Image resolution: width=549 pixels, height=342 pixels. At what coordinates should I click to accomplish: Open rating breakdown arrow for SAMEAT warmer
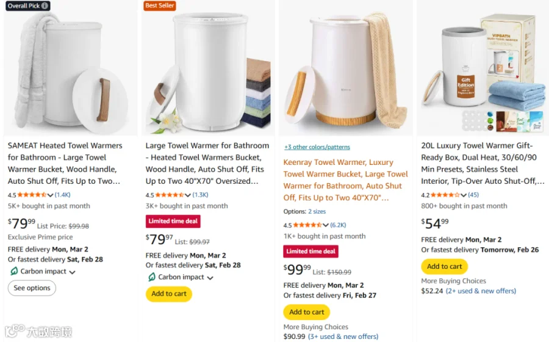click(x=51, y=195)
